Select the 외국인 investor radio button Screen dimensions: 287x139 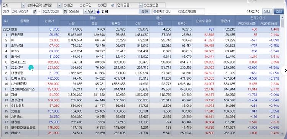pos(81,5)
